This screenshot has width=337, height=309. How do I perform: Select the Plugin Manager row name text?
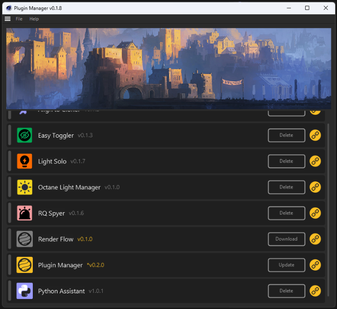point(60,265)
